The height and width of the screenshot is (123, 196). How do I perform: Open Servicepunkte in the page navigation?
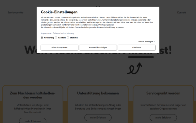click(15, 12)
